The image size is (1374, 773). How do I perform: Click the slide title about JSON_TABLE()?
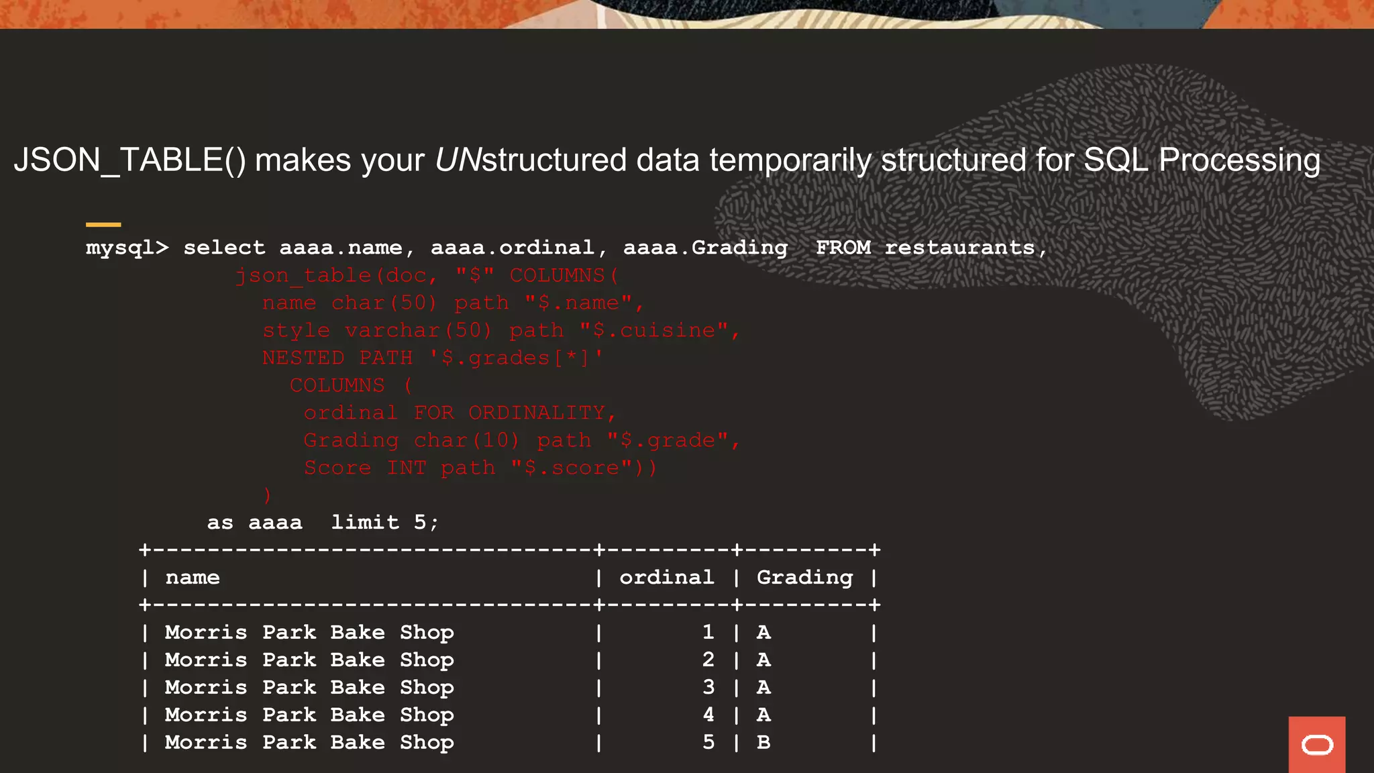(x=667, y=160)
